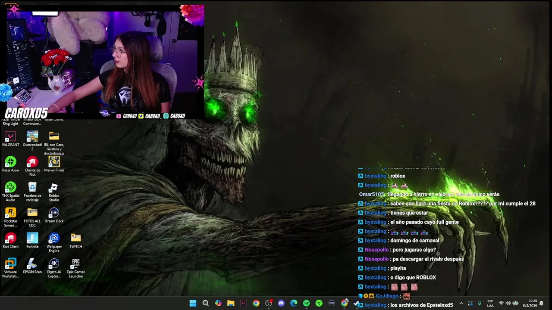Open the Roblox Studio desktop shortcut
This screenshot has width=552, height=310.
[54, 192]
